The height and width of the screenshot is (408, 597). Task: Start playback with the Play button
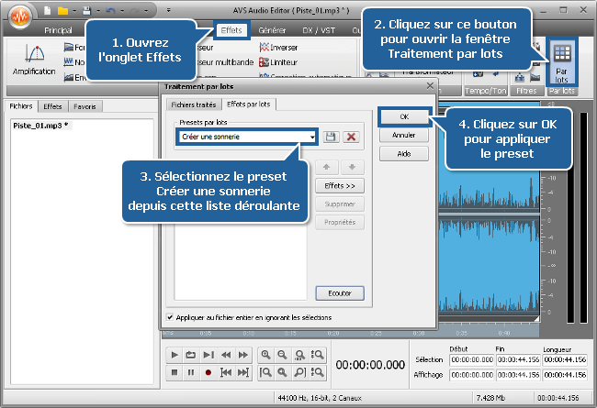175,355
